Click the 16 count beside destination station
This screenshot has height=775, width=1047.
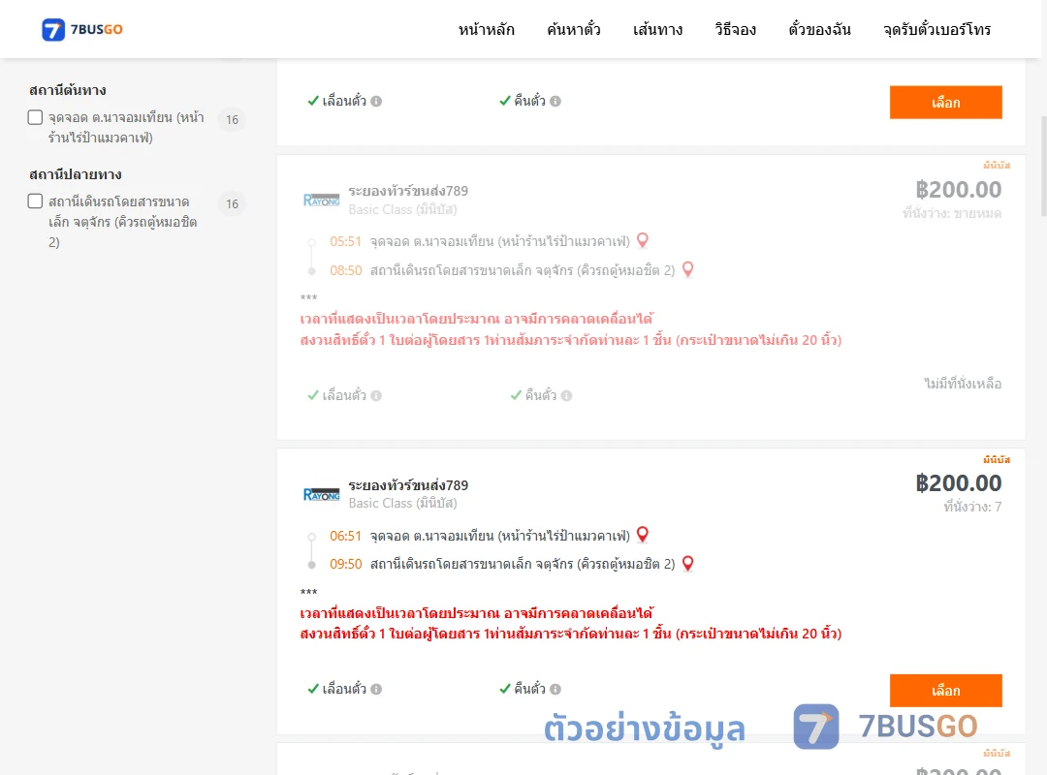pyautogui.click(x=232, y=203)
